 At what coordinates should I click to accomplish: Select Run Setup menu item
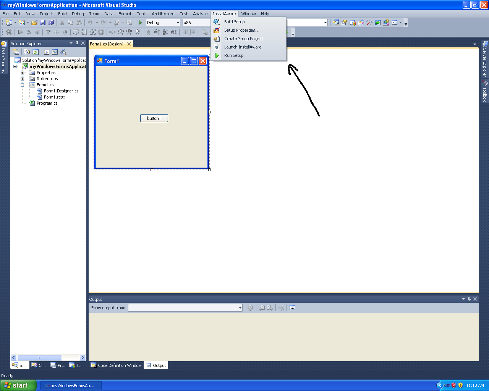coord(248,55)
